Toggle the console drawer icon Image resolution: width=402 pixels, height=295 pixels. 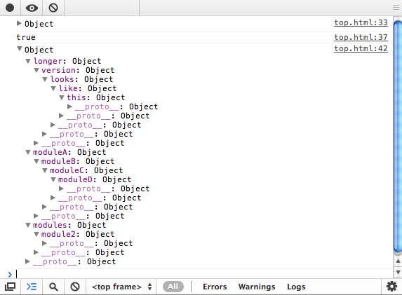coord(32,287)
